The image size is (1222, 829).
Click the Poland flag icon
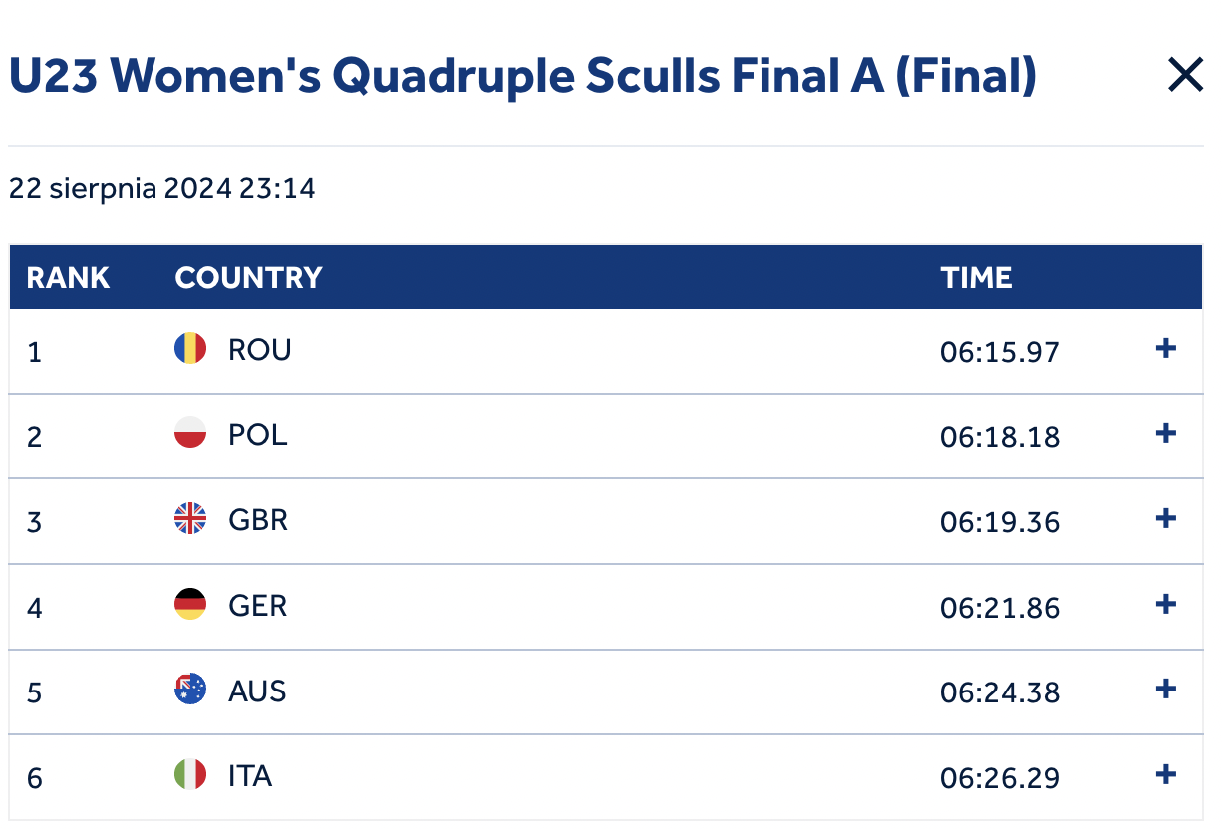coord(190,434)
